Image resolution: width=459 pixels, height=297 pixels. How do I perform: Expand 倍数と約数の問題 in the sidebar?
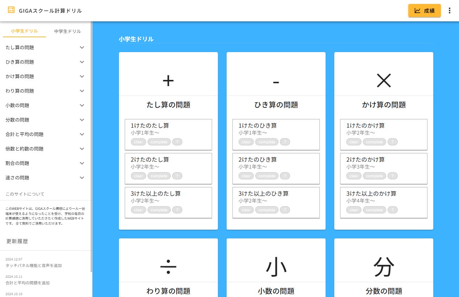pyautogui.click(x=45, y=149)
